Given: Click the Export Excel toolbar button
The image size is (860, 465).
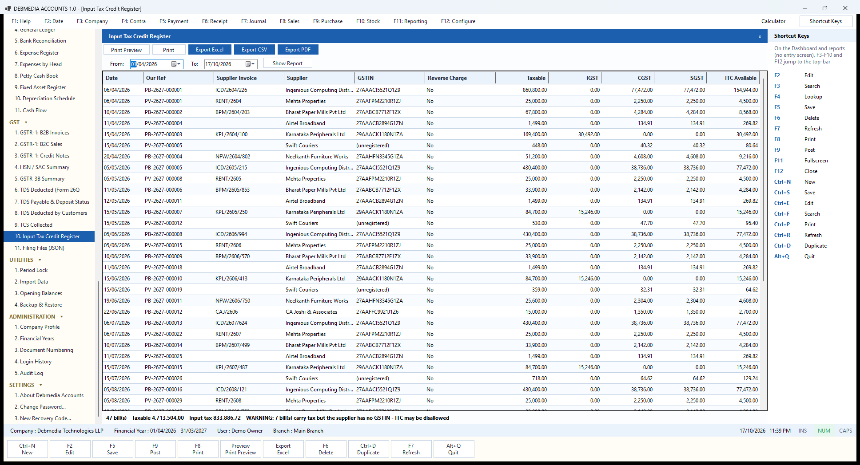Looking at the screenshot, I should point(210,50).
